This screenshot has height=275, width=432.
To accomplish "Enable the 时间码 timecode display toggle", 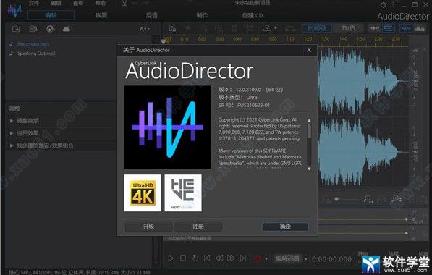I will (x=316, y=28).
